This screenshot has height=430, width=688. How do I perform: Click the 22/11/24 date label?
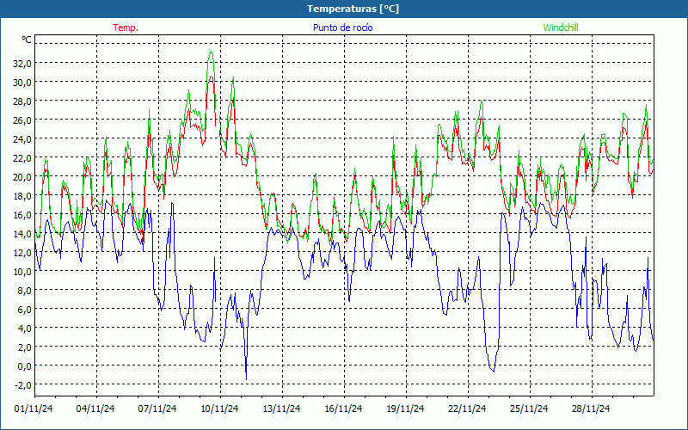click(x=467, y=409)
